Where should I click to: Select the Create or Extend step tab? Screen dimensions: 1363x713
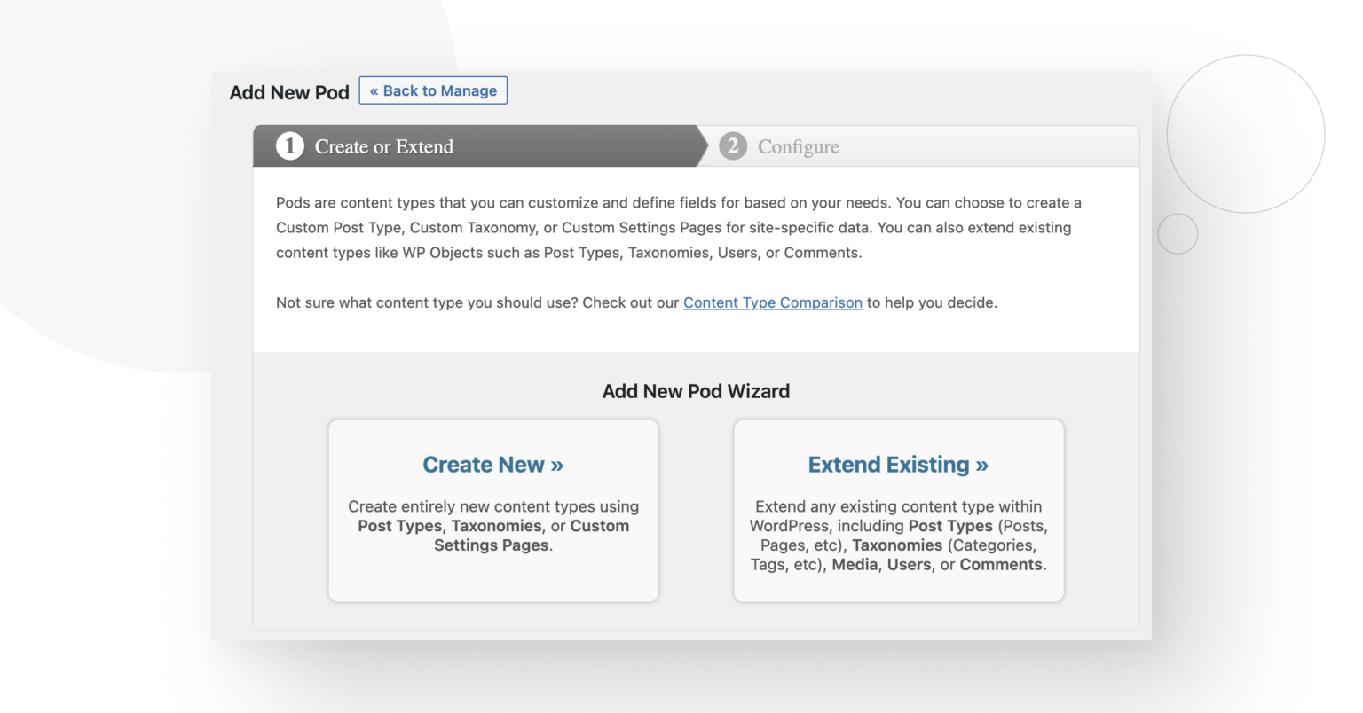383,146
